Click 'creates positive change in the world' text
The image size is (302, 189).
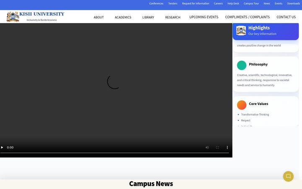[259, 45]
